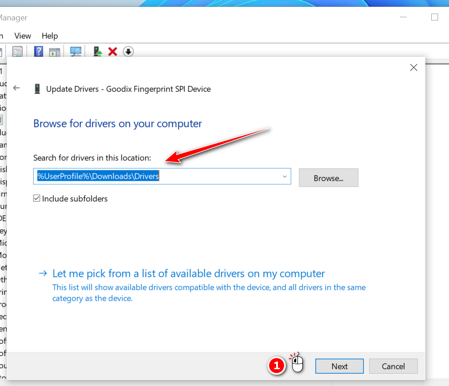
Task: Click the red X Uninstall device icon
Action: point(113,52)
